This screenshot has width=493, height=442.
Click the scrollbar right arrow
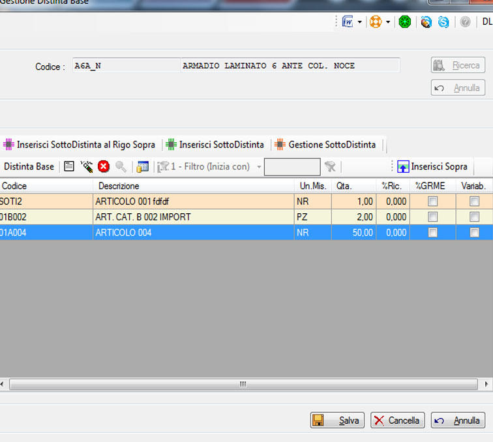point(486,384)
